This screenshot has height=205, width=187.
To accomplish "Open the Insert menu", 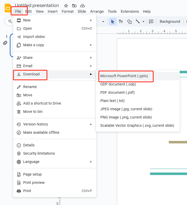I will coord(53,11).
